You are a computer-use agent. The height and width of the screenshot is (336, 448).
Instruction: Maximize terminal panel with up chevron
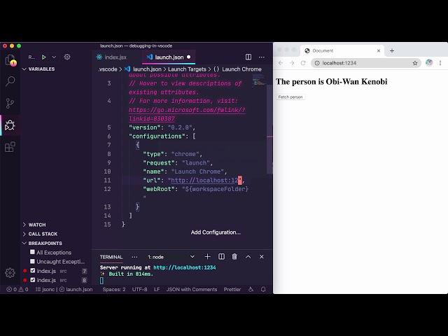pos(248,257)
